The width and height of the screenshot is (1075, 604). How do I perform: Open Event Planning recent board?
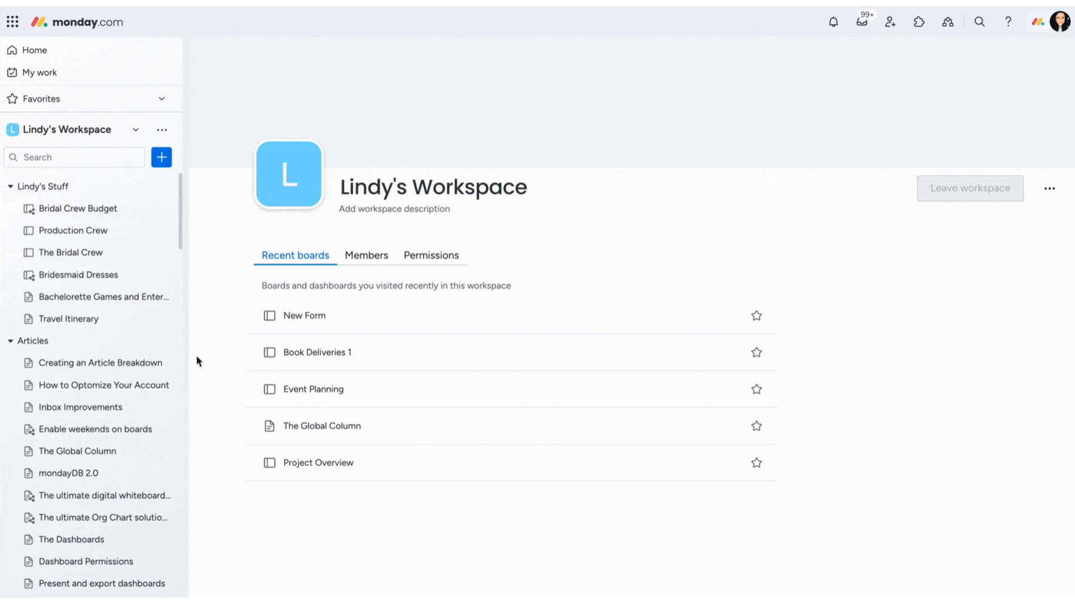coord(511,389)
